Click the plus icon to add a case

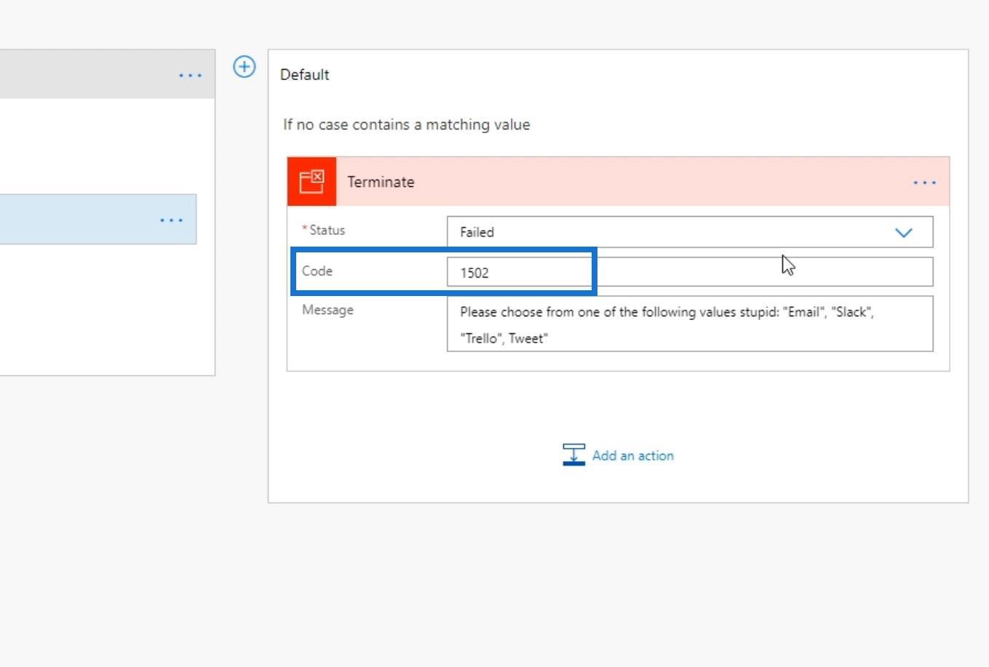245,67
